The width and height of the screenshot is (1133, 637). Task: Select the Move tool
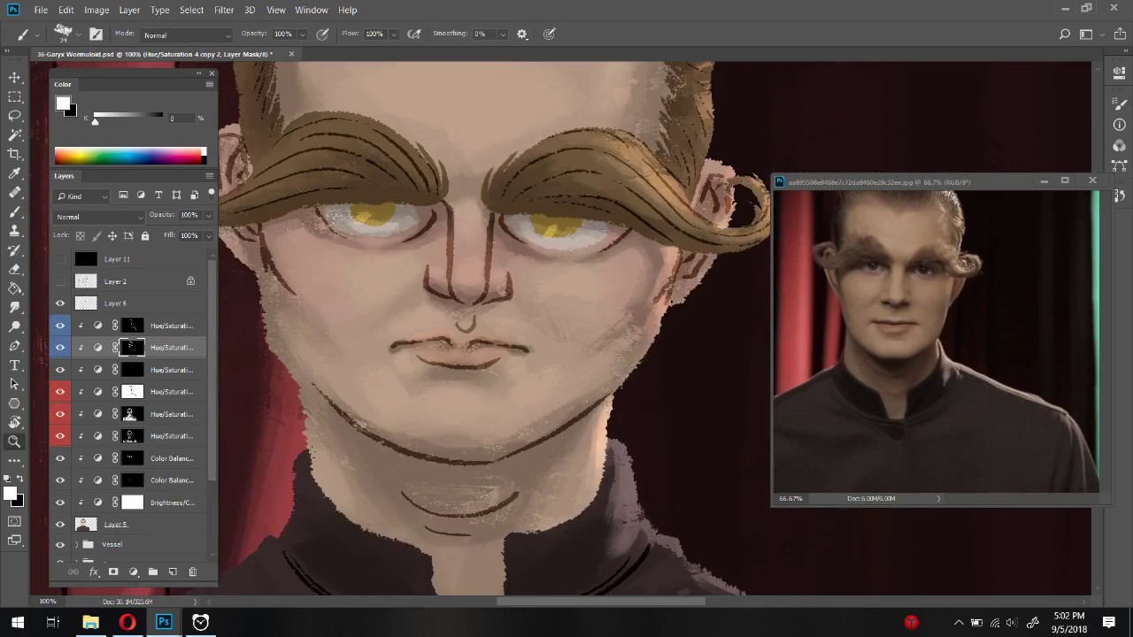[x=15, y=78]
